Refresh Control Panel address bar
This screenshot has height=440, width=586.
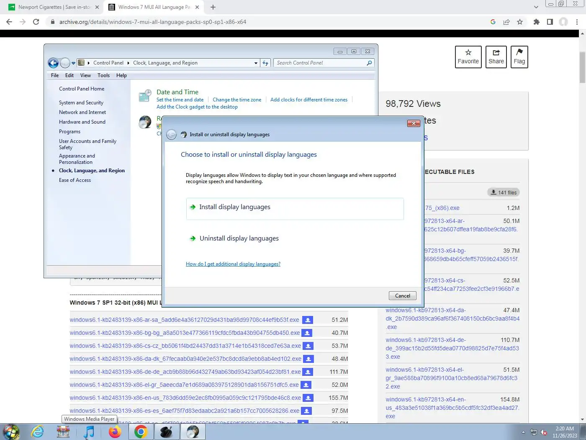coord(265,63)
